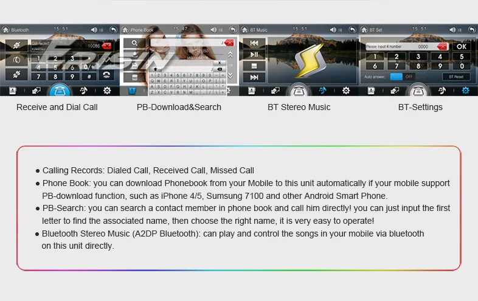Open music note tab on BT Set bottom bar

coord(442,91)
